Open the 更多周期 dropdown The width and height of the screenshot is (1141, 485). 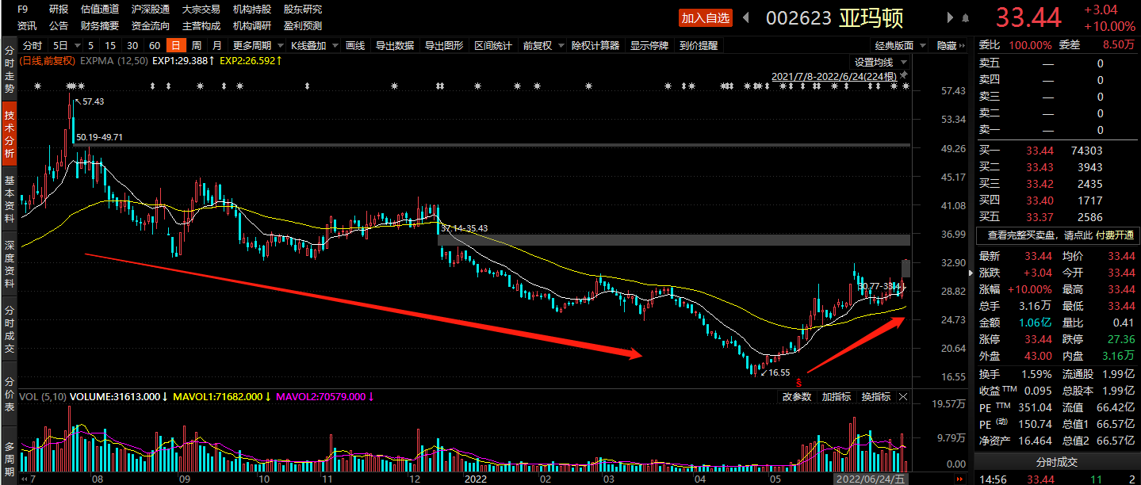(256, 46)
